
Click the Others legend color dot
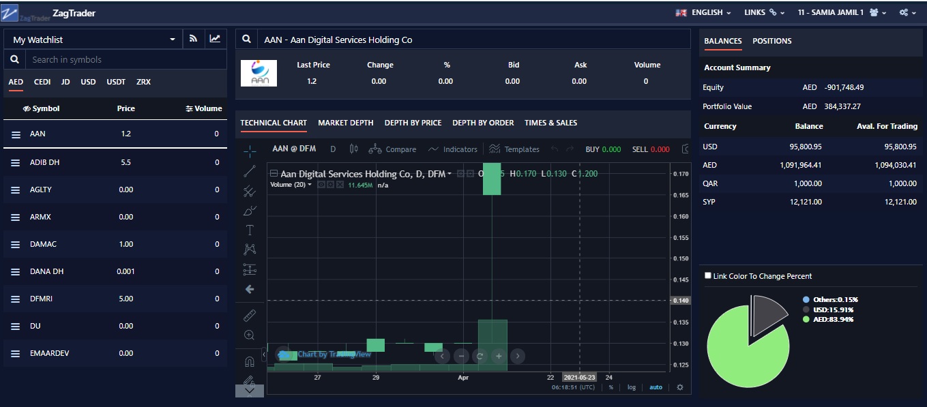806,300
